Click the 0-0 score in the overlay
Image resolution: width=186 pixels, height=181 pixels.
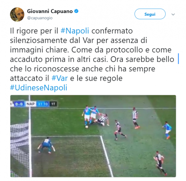coord(19,104)
